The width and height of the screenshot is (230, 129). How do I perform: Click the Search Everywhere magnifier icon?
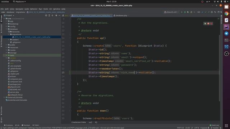(221, 12)
